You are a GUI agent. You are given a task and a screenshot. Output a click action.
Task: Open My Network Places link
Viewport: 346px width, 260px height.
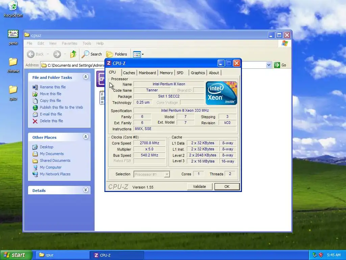55,174
